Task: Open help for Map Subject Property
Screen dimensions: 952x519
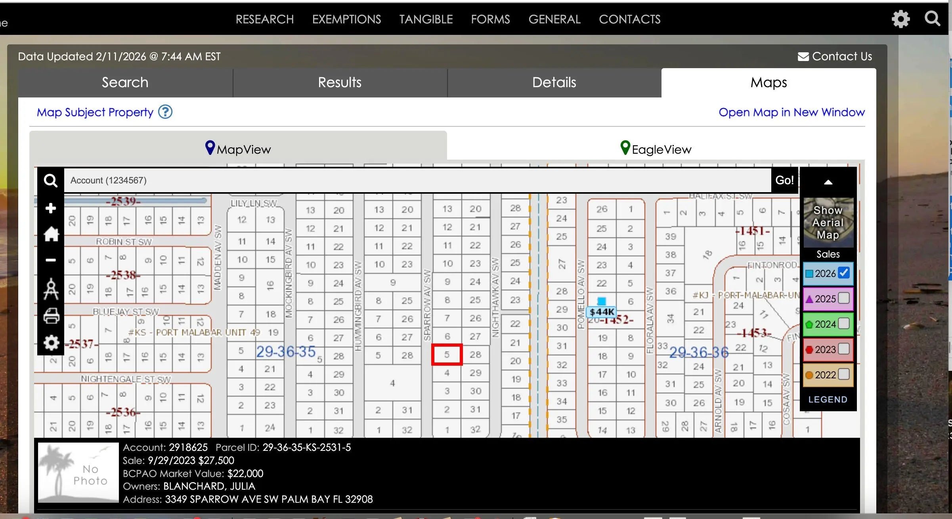Action: (165, 112)
